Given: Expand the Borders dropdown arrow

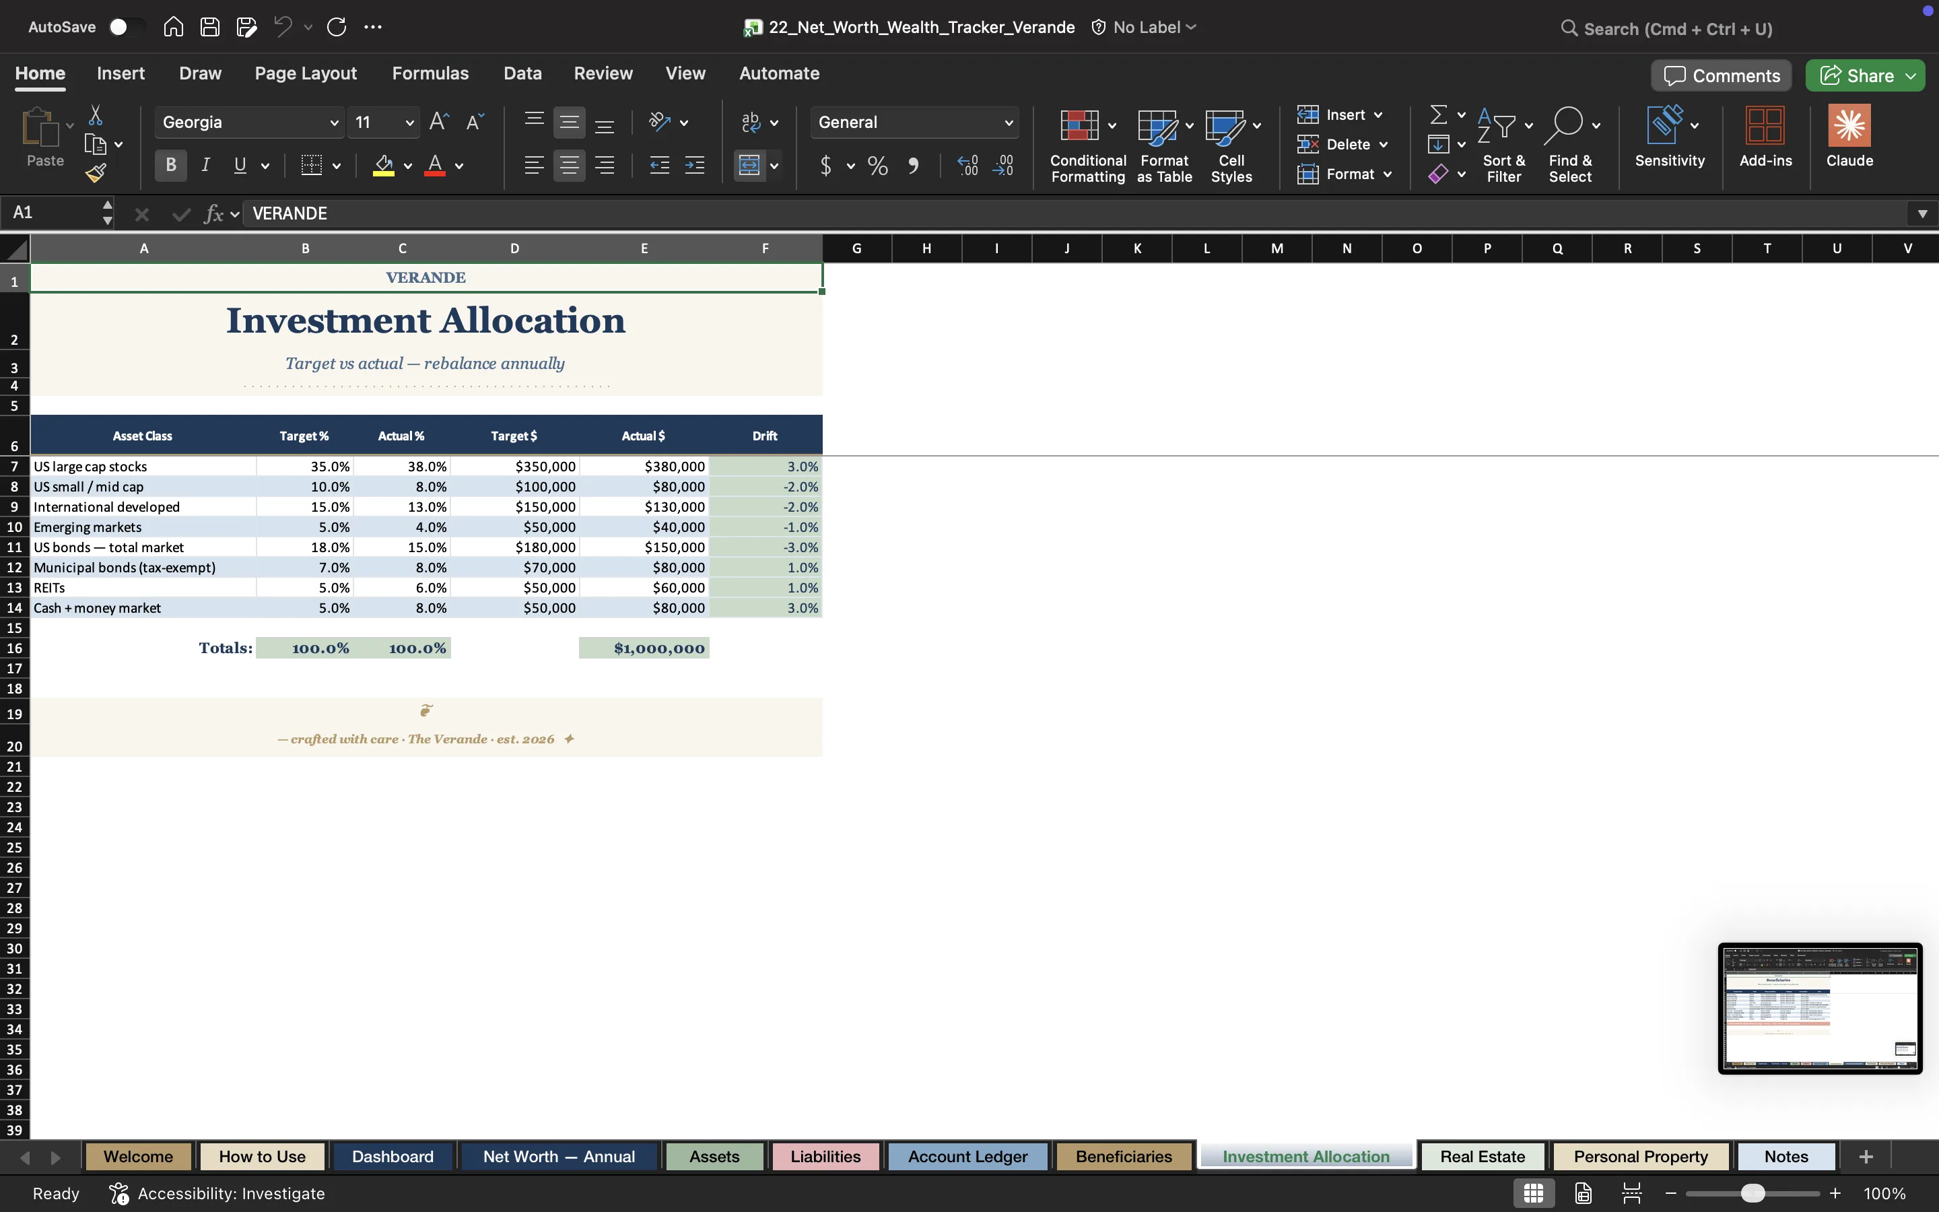Looking at the screenshot, I should tap(337, 167).
